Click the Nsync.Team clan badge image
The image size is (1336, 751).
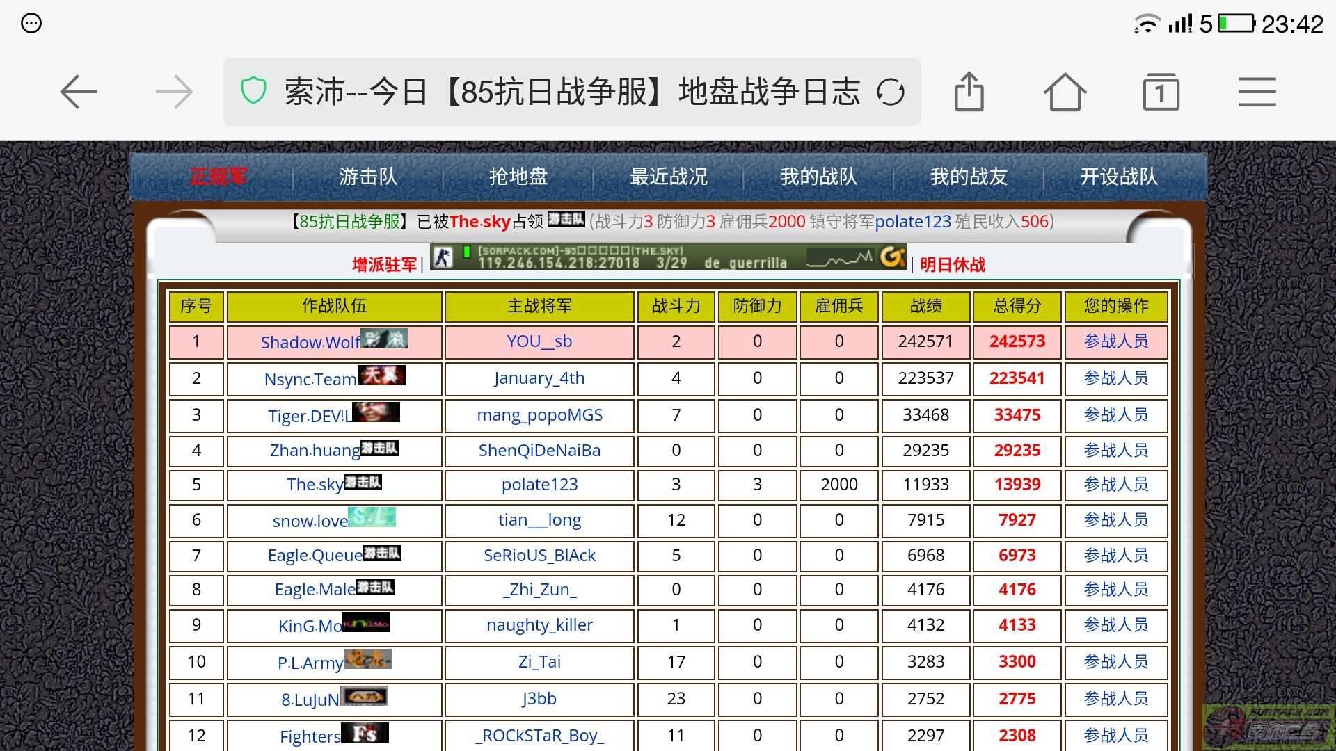(381, 375)
